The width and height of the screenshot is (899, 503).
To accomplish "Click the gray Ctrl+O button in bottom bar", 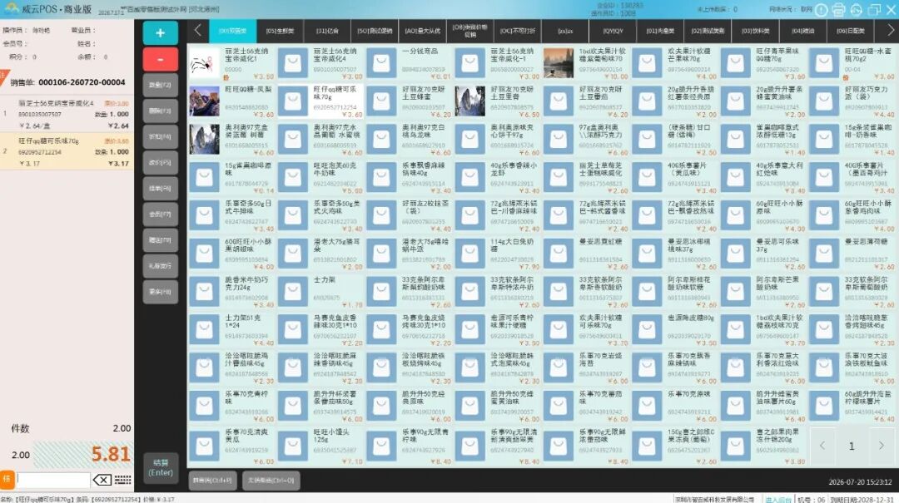I will point(271,480).
